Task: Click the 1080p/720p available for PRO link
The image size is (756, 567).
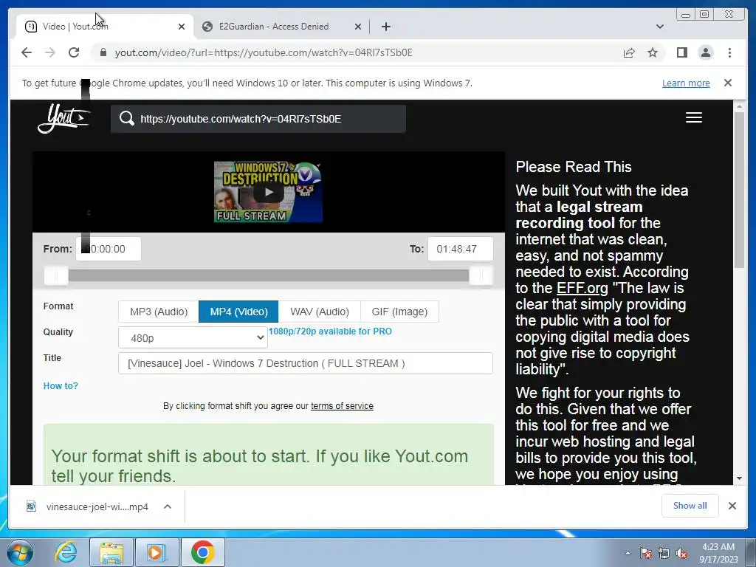Action: 330,331
